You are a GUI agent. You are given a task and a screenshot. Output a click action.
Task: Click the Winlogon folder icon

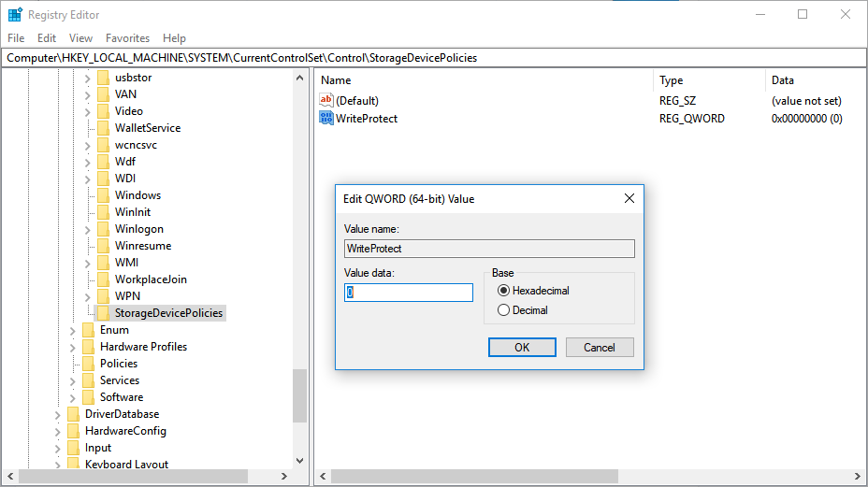[x=104, y=229]
